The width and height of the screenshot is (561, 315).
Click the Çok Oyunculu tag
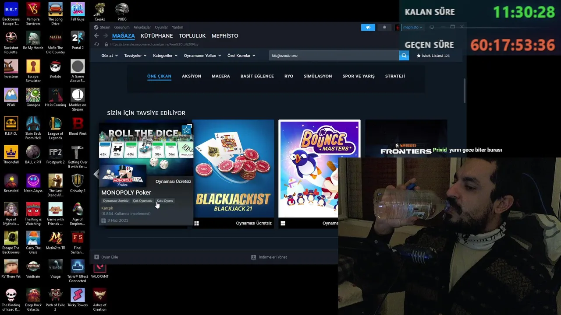tap(142, 201)
